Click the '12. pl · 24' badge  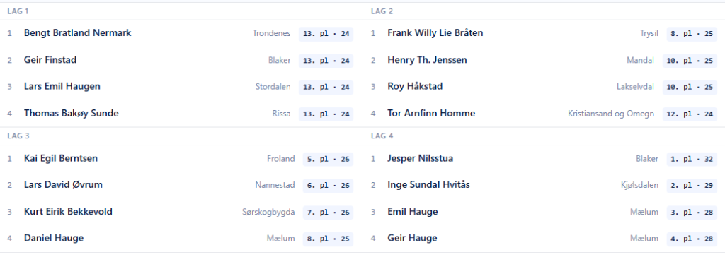tap(690, 114)
